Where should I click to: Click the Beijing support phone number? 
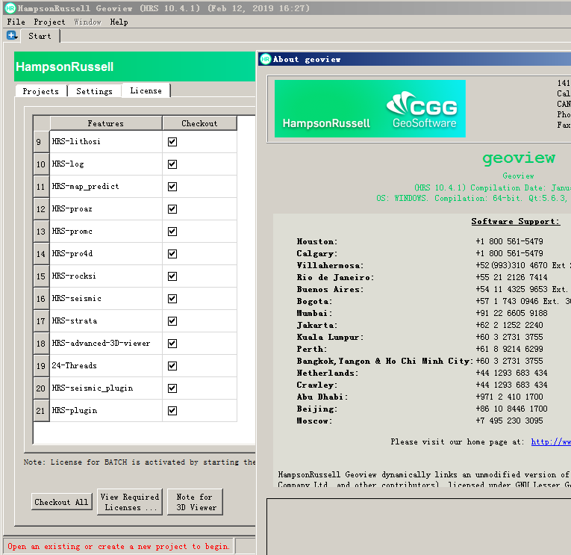click(511, 409)
